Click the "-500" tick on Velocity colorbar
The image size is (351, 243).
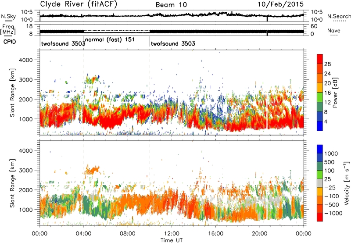(x=332, y=204)
